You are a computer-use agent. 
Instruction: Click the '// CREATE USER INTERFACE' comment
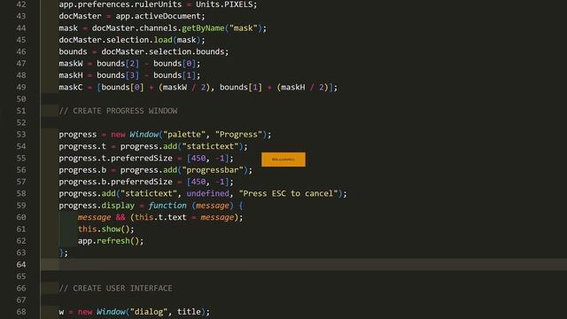point(116,288)
